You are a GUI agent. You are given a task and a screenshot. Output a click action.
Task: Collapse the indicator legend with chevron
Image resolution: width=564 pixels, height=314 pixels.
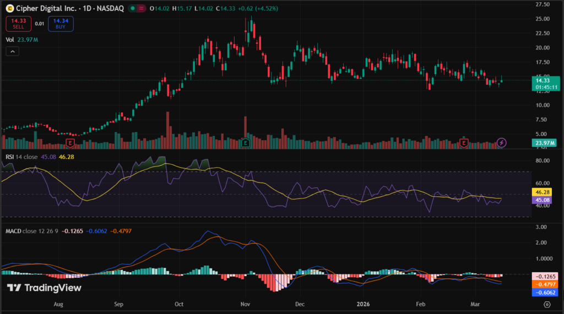(x=13, y=51)
